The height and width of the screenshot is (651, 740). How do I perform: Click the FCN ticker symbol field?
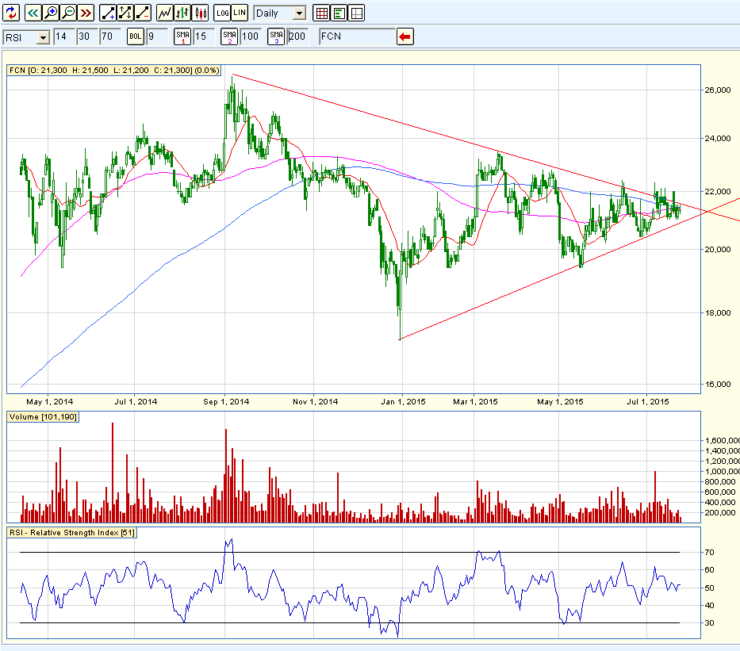click(356, 36)
